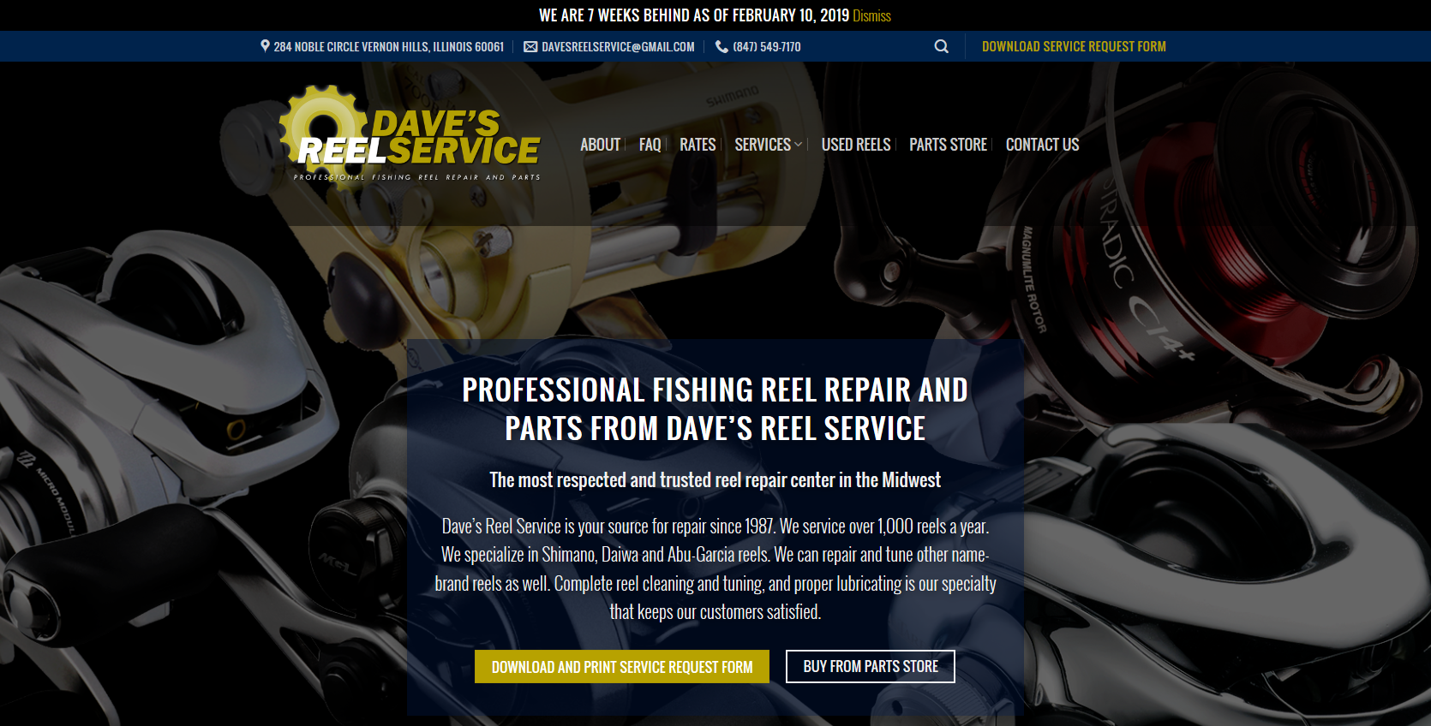This screenshot has height=726, width=1431.
Task: Click the search magnifier icon
Action: [x=941, y=46]
